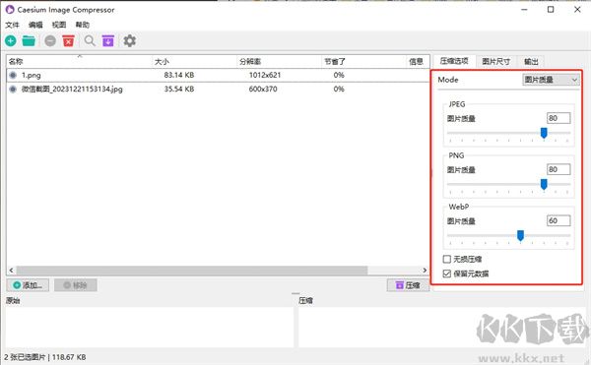591x365 pixels.
Task: Click the scroll left arrow of file list
Action: 11,271
